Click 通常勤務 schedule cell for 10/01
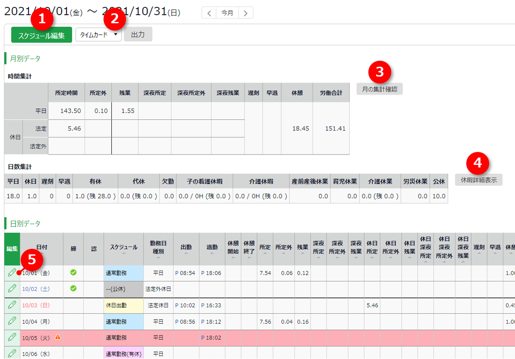The width and height of the screenshot is (515, 359). click(123, 273)
